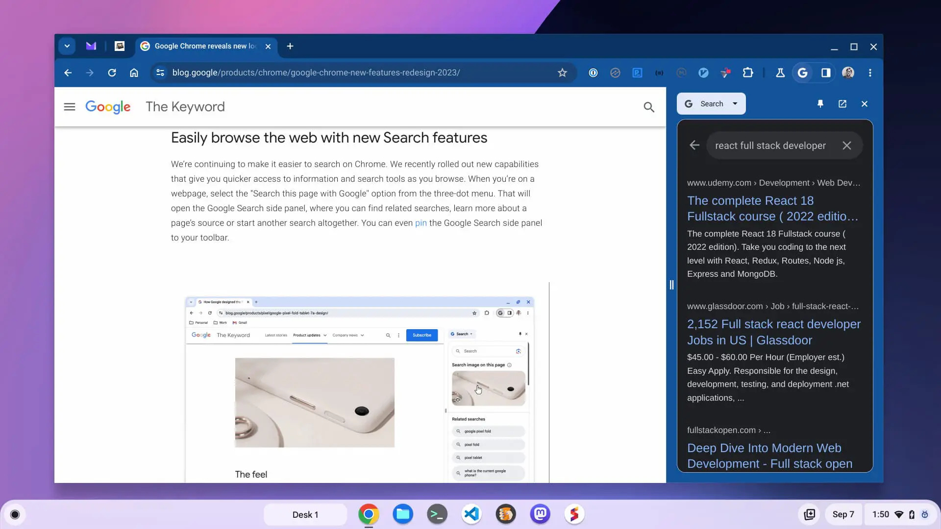Open the Files app from shelf

(403, 514)
